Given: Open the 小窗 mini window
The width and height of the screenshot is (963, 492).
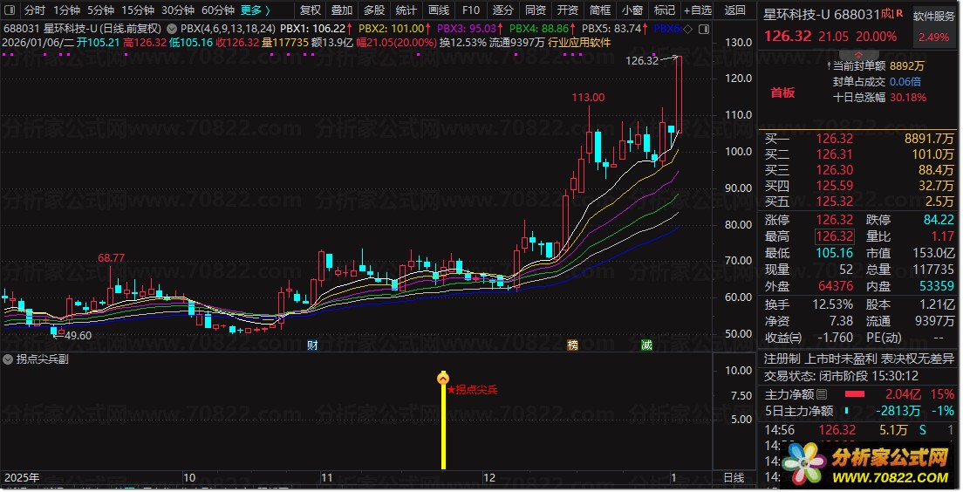Looking at the screenshot, I should point(632,10).
